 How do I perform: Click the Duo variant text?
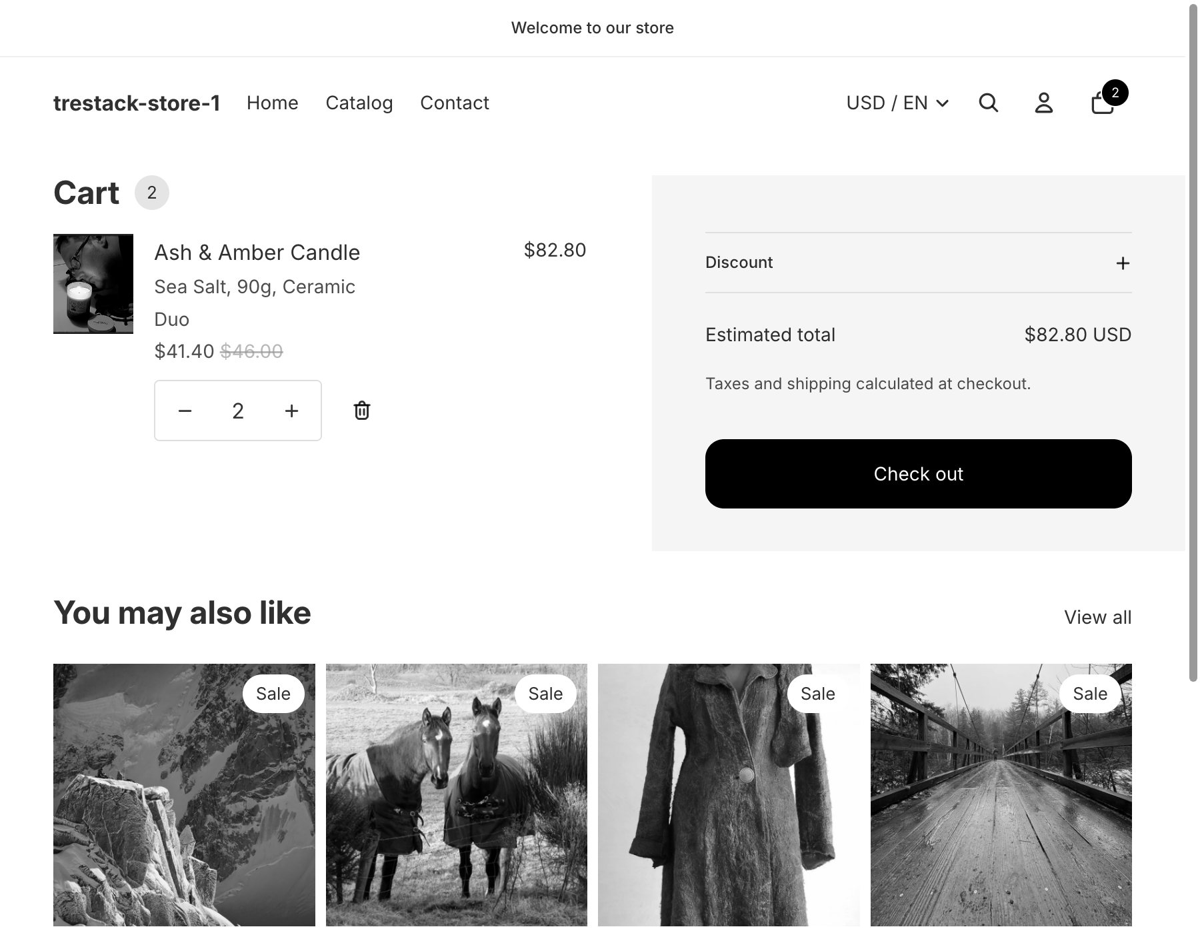tap(172, 319)
